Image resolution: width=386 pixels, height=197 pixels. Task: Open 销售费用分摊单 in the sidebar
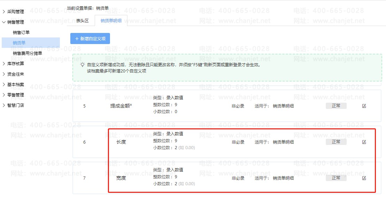[x=27, y=53]
